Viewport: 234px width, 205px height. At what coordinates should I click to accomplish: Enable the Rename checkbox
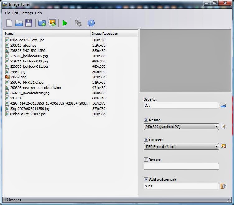coord(146,160)
